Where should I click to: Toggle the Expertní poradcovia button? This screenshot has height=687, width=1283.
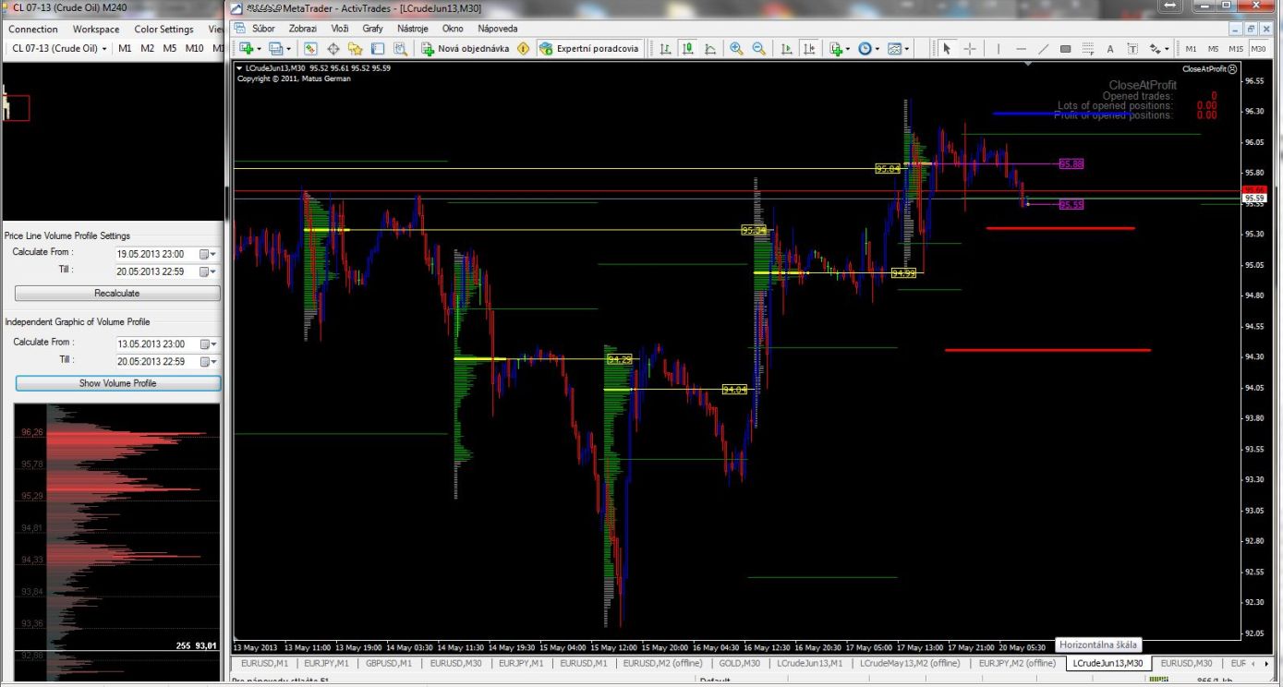[x=588, y=49]
